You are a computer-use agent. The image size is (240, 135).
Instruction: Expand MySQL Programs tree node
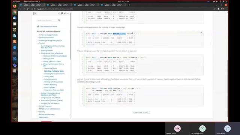pos(38,106)
